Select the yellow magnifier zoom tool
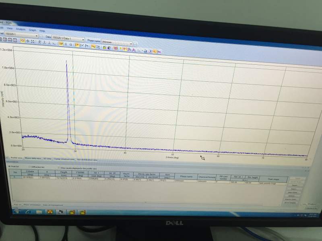Screen dimensions: 322x241 click(x=23, y=41)
